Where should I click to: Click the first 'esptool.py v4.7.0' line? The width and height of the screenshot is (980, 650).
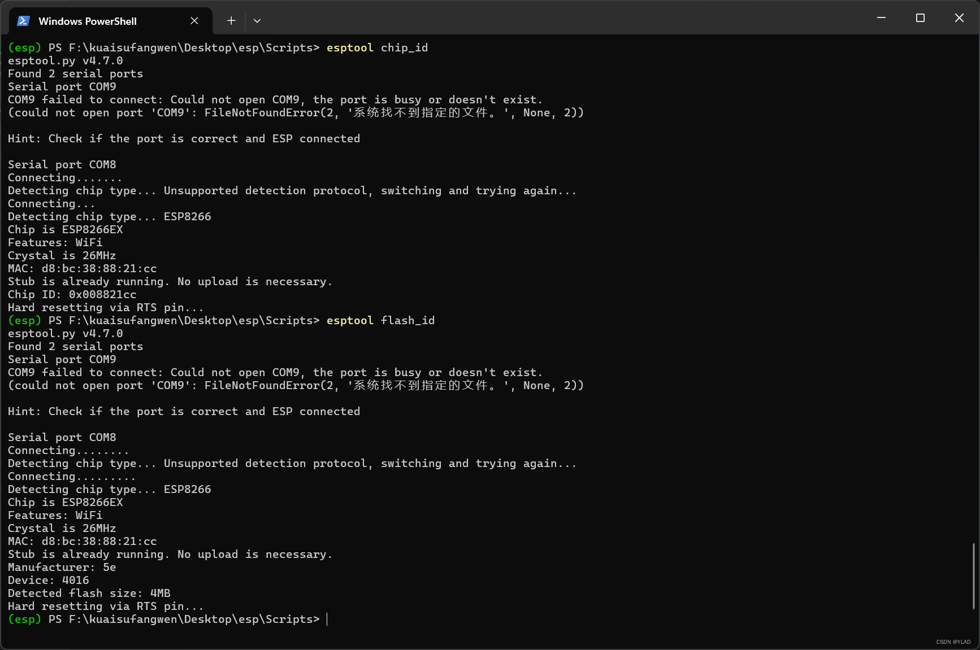(65, 60)
